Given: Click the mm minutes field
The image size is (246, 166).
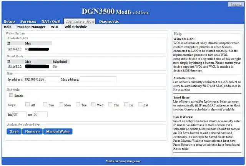Looking at the screenshot, I should pyautogui.click(x=40, y=115).
